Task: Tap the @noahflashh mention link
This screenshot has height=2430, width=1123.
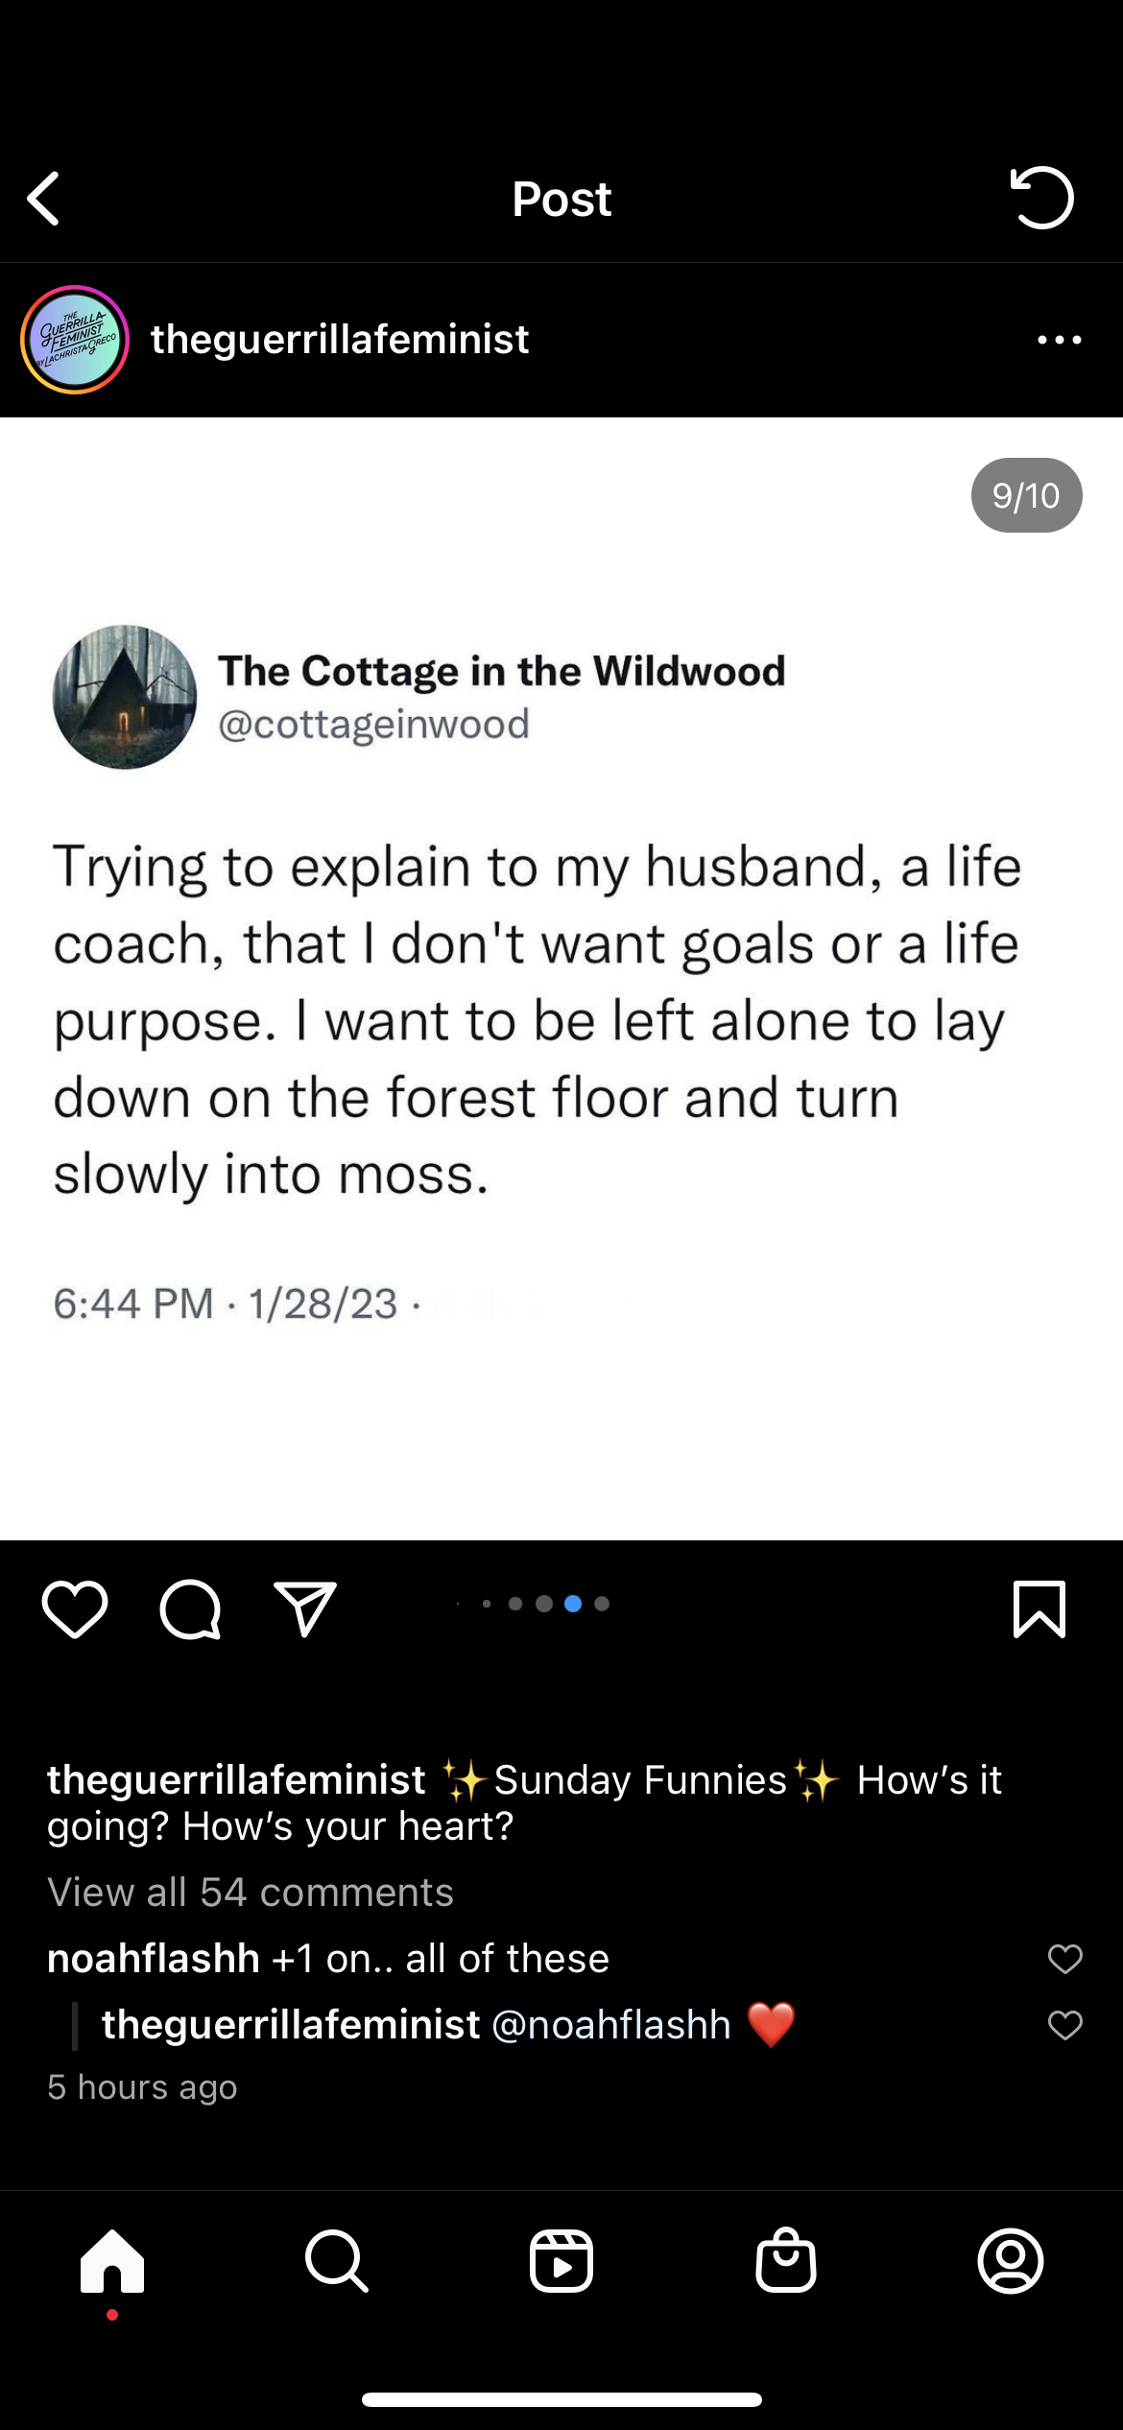Action: [x=611, y=2025]
